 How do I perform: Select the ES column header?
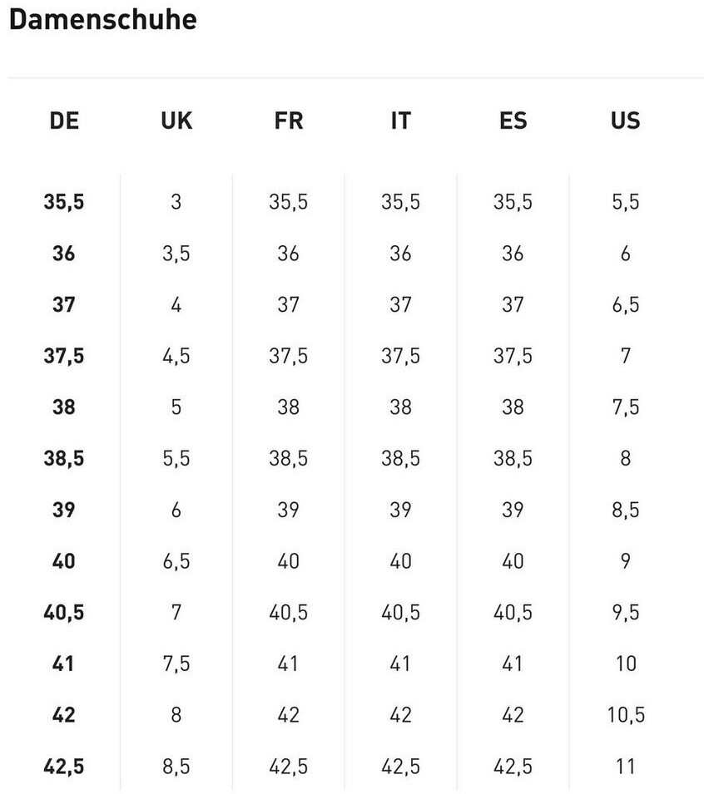(x=513, y=121)
